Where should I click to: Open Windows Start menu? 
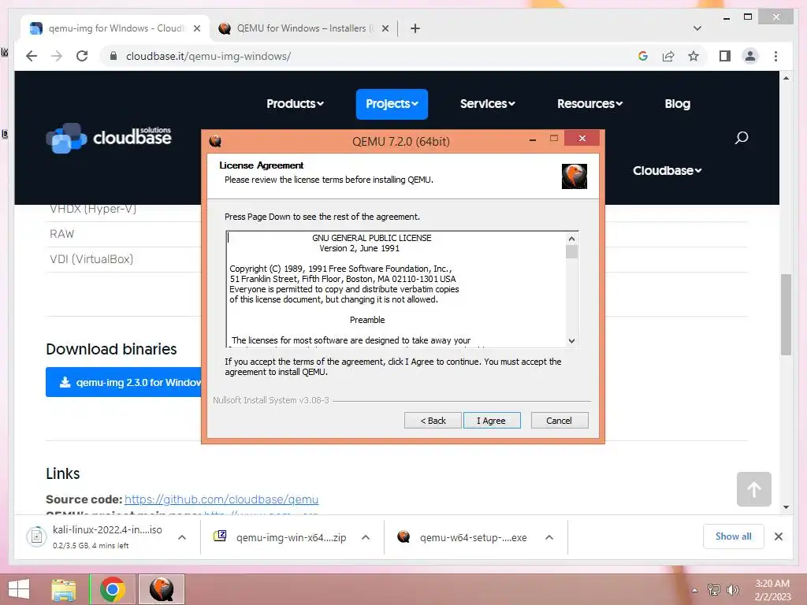pos(19,589)
